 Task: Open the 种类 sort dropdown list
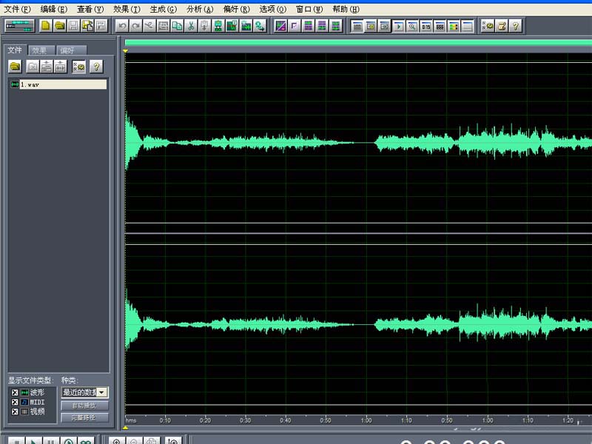tap(102, 392)
